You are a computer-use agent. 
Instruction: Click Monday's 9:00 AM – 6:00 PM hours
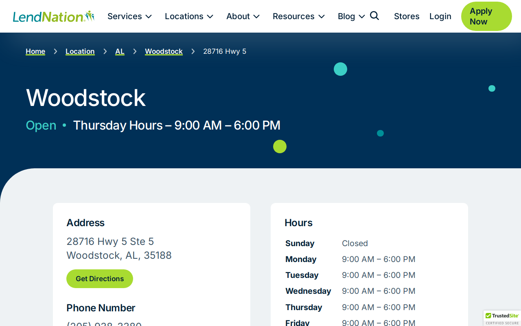379,259
